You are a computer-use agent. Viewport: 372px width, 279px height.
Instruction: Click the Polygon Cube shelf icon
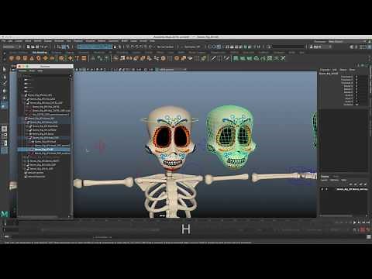pyautogui.click(x=18, y=58)
